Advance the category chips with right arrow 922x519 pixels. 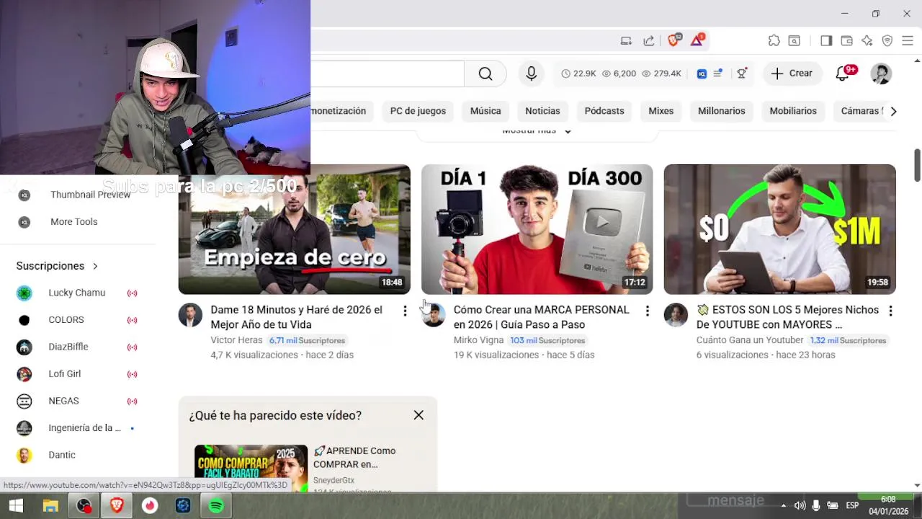[893, 111]
